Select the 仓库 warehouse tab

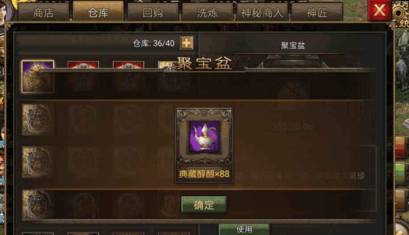pos(98,12)
